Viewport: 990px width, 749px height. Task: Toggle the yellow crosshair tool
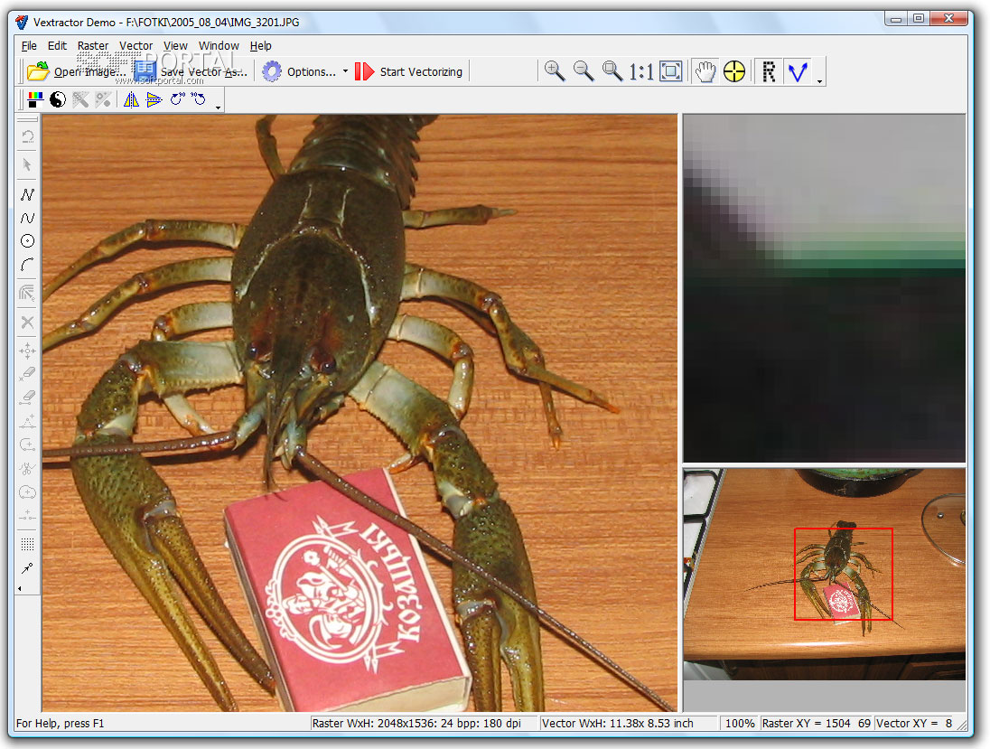click(734, 71)
